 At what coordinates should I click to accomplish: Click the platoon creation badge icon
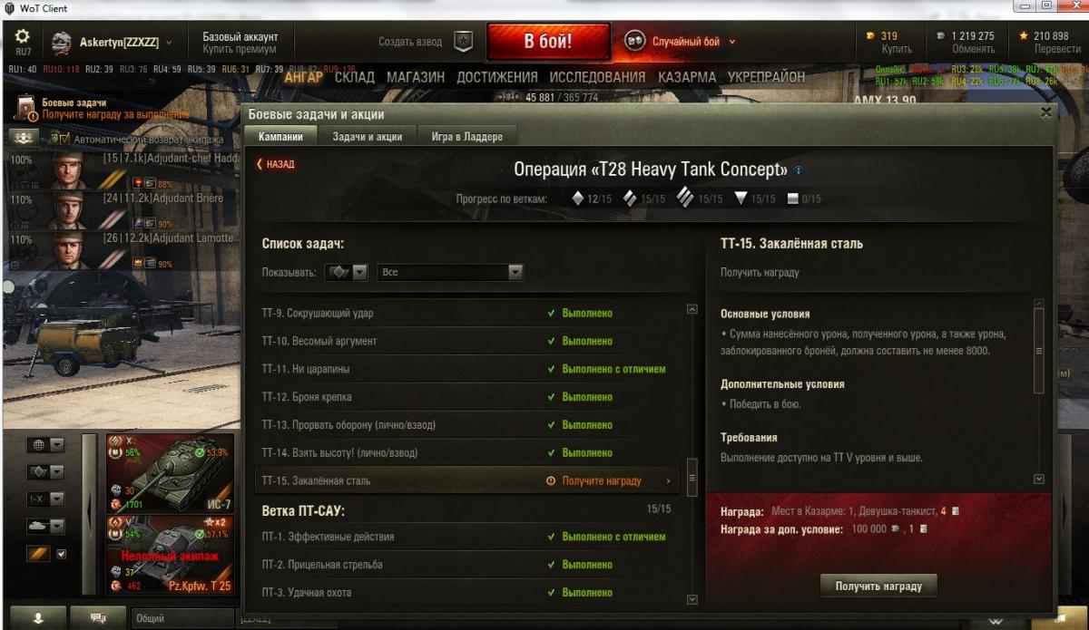point(464,41)
